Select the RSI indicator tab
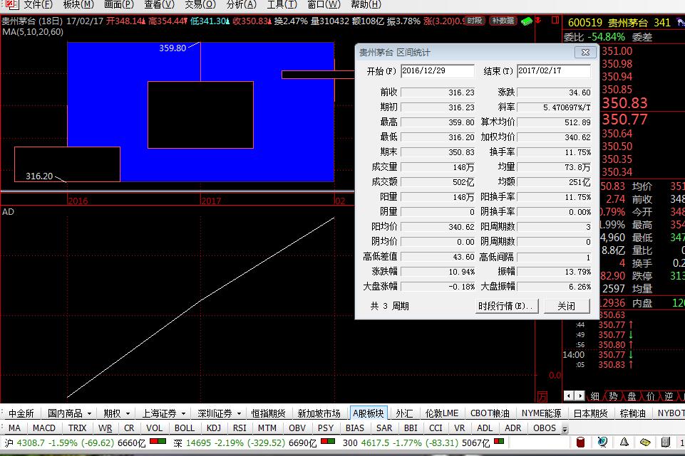 tap(240, 428)
